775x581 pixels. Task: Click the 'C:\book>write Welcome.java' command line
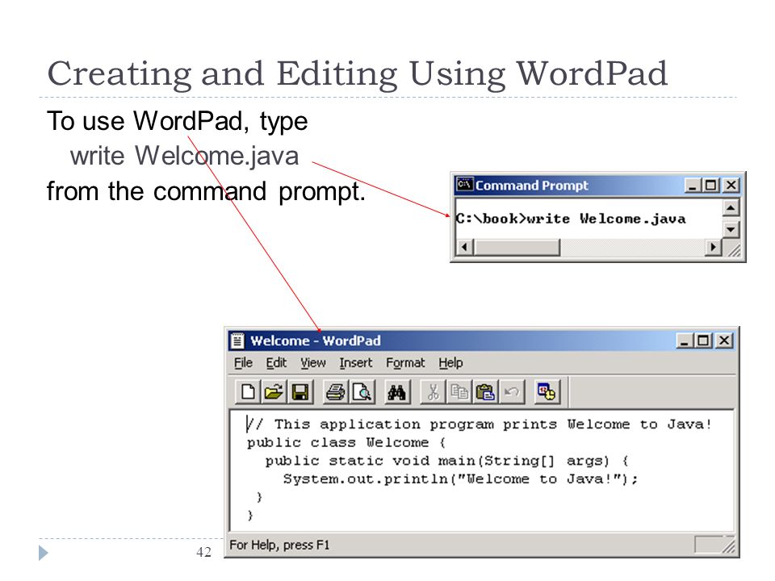tap(571, 219)
